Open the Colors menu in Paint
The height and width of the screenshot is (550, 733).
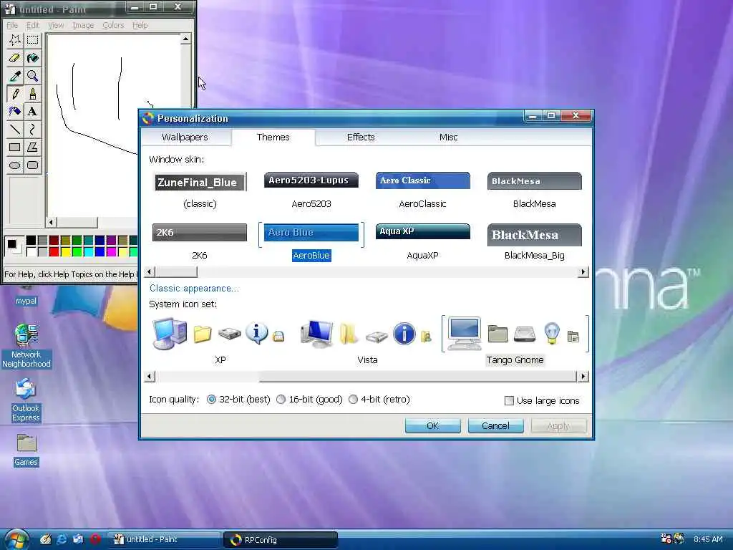click(114, 25)
